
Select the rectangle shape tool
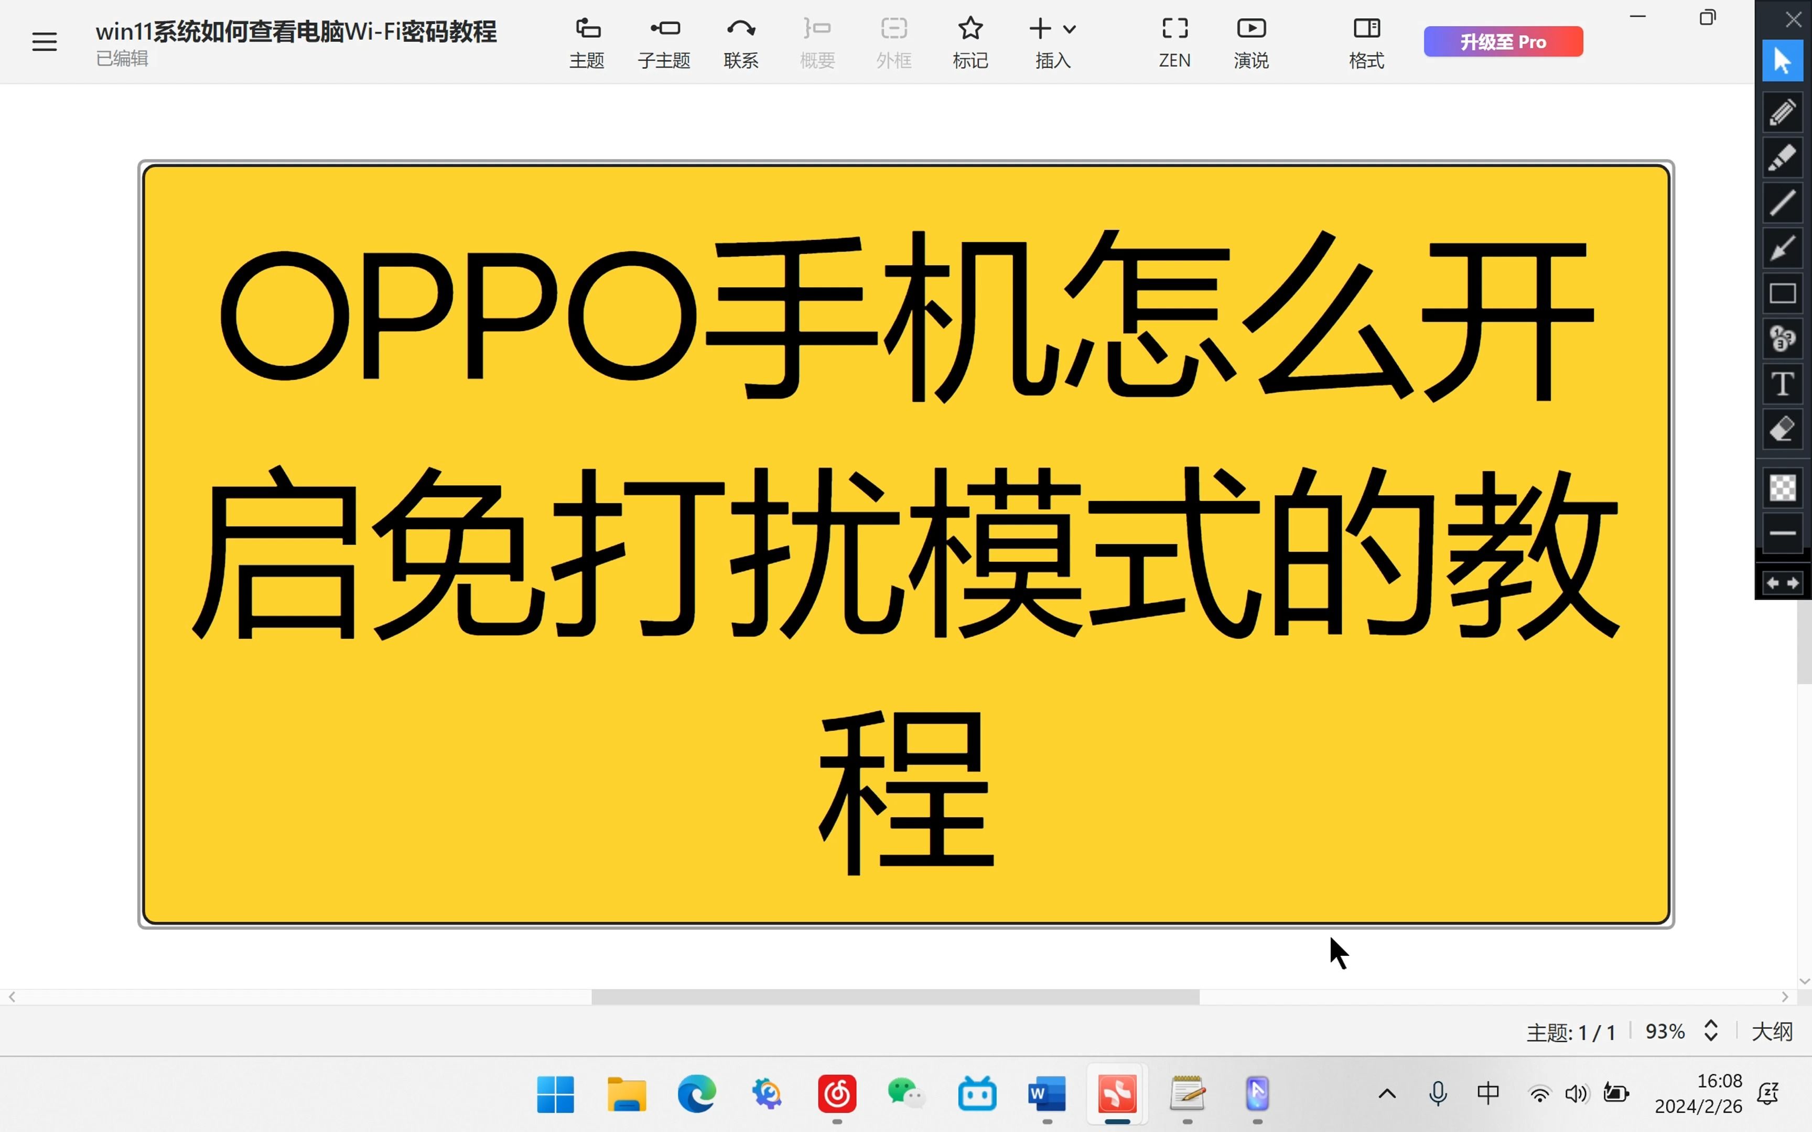1782,293
